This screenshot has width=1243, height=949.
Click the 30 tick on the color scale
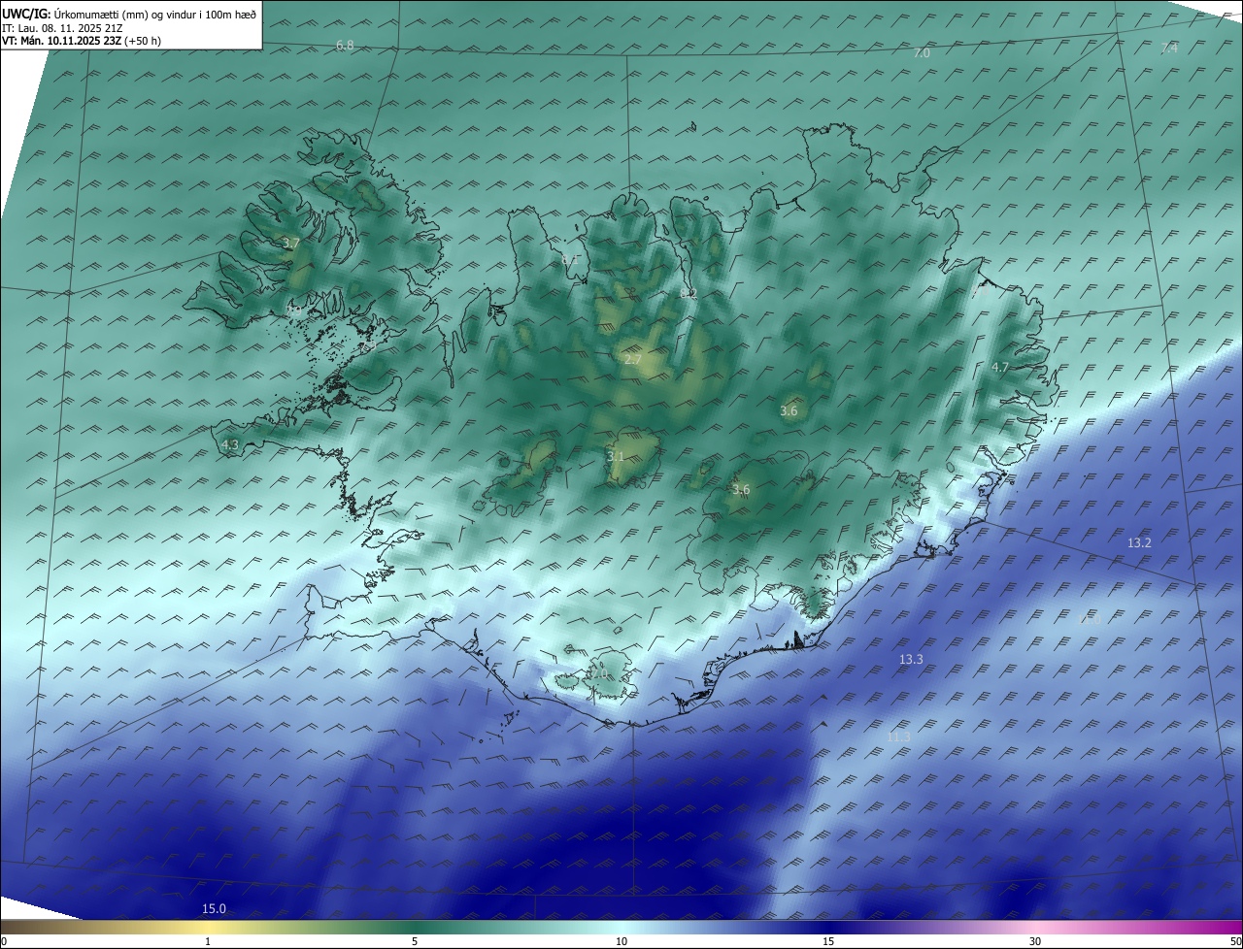(1035, 941)
